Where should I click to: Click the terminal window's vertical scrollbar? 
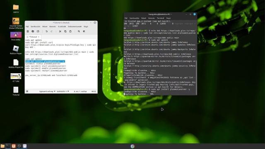196,78
